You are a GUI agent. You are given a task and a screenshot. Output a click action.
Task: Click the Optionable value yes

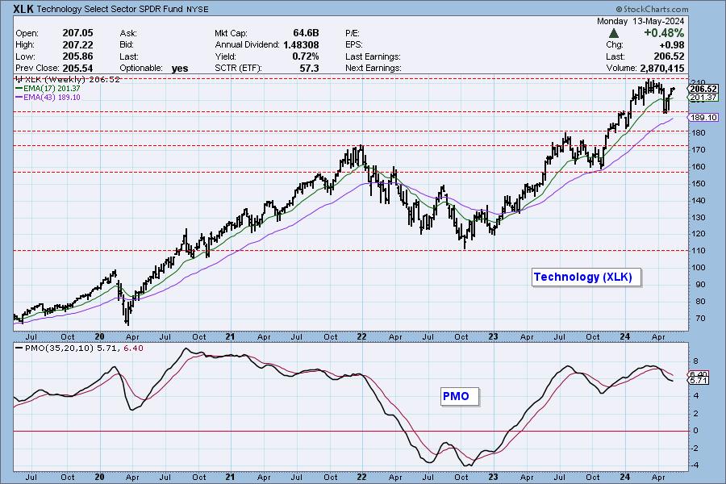[x=180, y=69]
